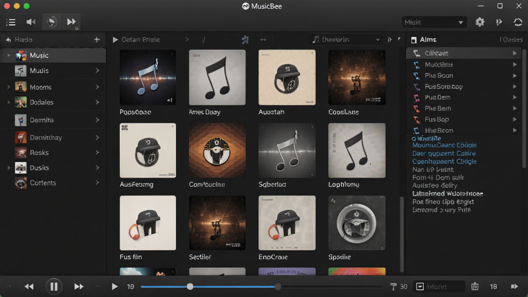The height and width of the screenshot is (297, 528).
Task: Click the blue equalizer icon in header
Action: tap(245, 40)
